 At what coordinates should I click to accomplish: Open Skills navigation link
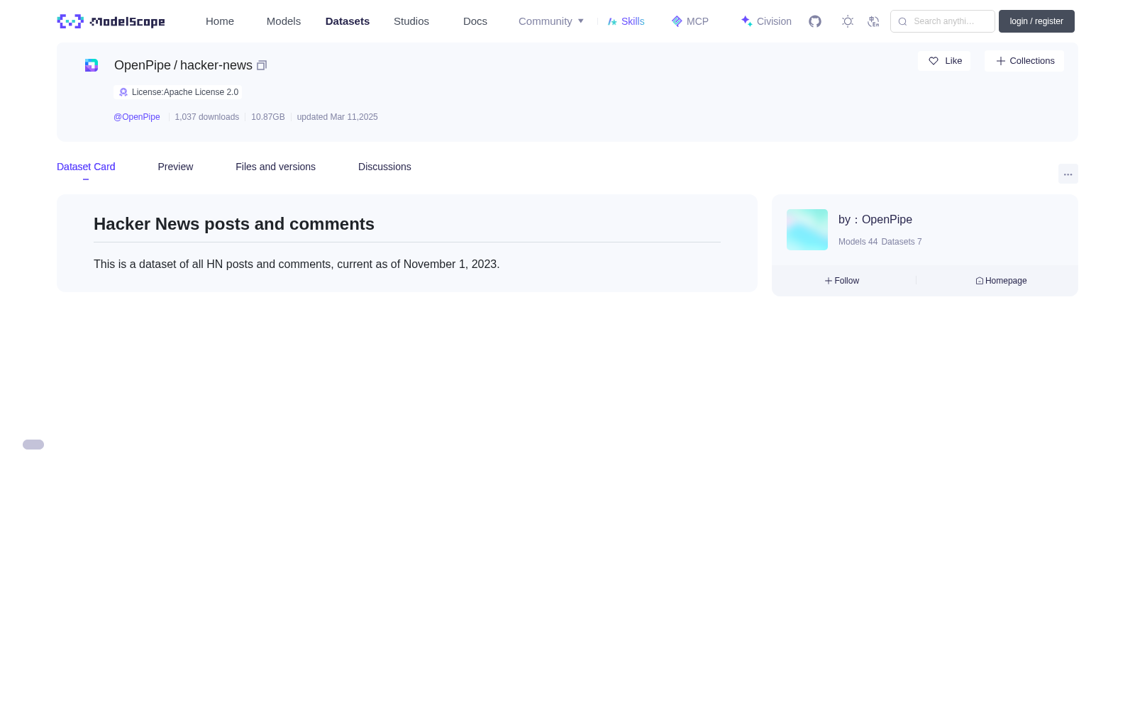[626, 21]
